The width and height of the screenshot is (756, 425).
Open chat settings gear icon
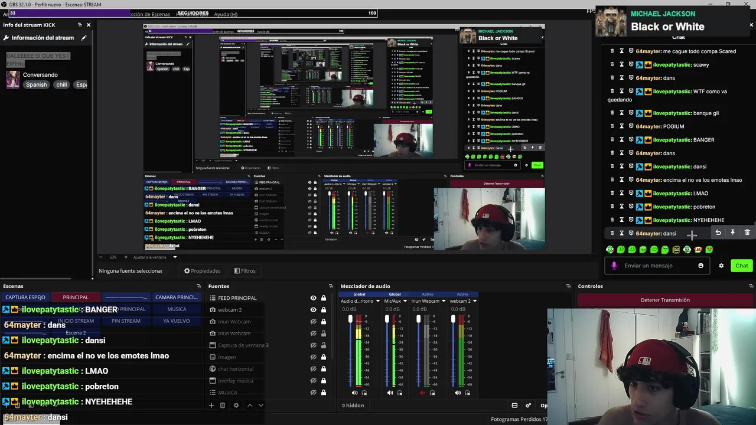tap(721, 266)
